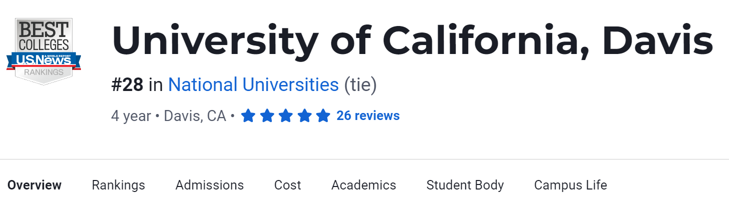Viewport: 729px width, 203px height.
Task: Click the first blue rating star
Action: pyautogui.click(x=248, y=116)
